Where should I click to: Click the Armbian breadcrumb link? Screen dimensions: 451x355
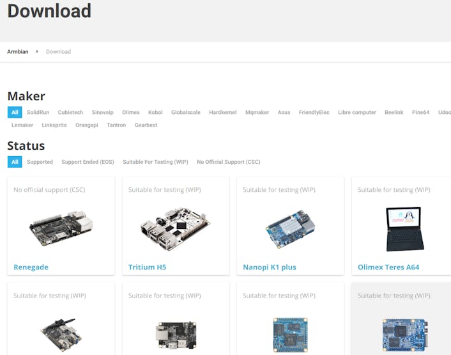point(18,52)
